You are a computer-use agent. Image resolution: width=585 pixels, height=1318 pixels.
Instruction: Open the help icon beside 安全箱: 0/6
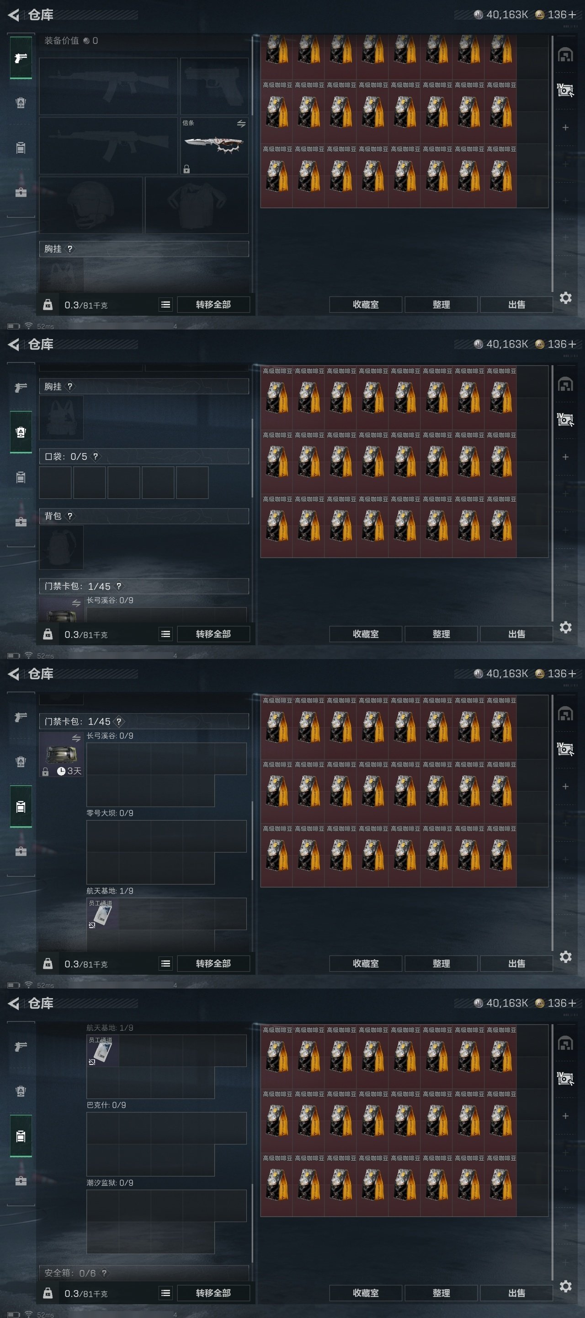click(x=104, y=1273)
